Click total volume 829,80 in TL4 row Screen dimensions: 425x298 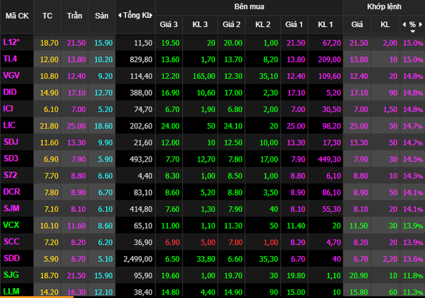click(141, 60)
